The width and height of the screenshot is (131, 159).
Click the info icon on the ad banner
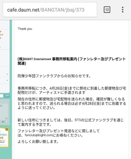[7, 129]
